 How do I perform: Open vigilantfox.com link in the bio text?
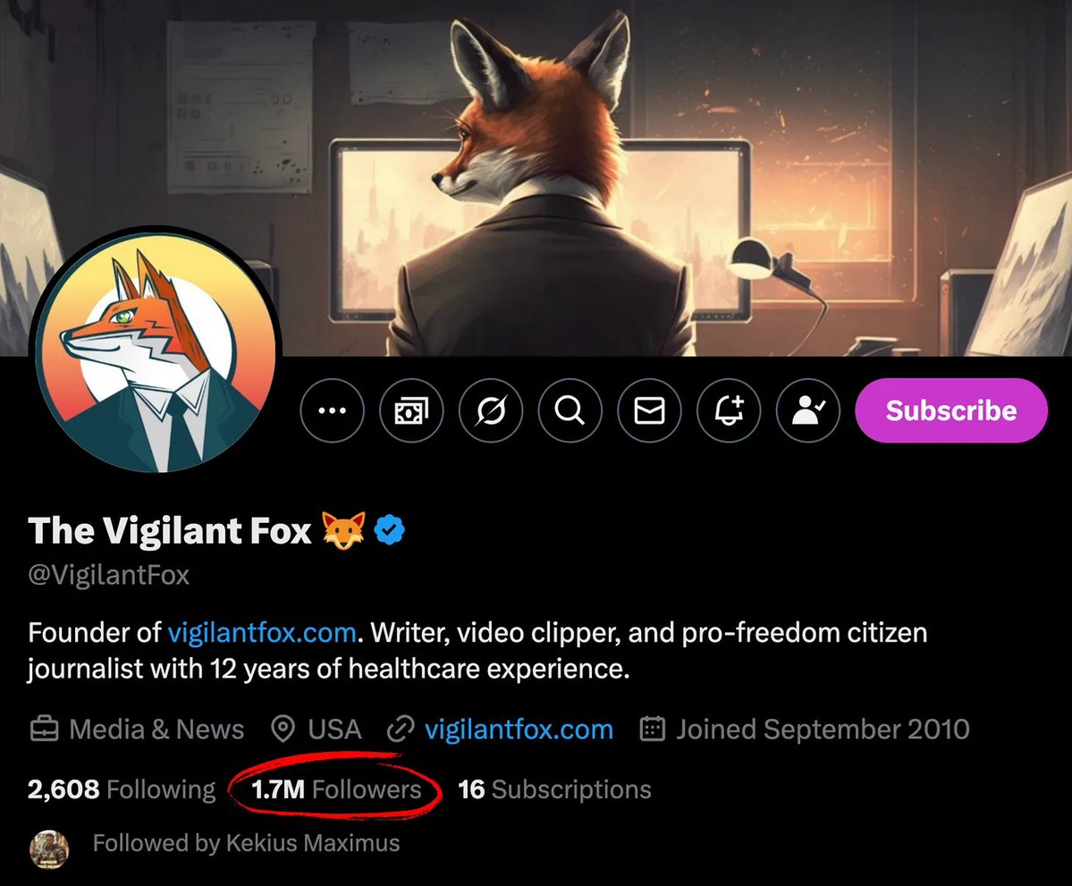tap(262, 633)
